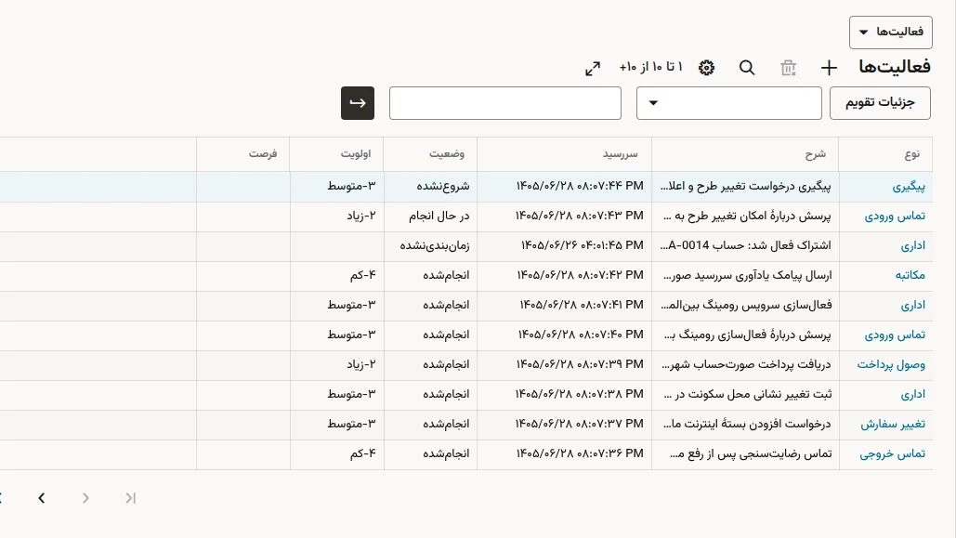Image resolution: width=956 pixels, height=538 pixels.
Task: Open the تماس ورودی link with status در حال انجام
Action: pos(895,216)
